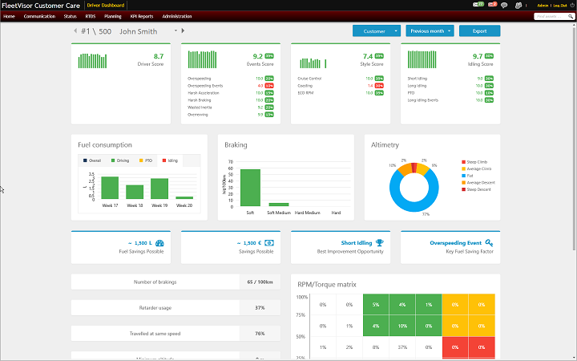The width and height of the screenshot is (577, 361).
Task: Click the users group icon in header
Action: pos(517,5)
